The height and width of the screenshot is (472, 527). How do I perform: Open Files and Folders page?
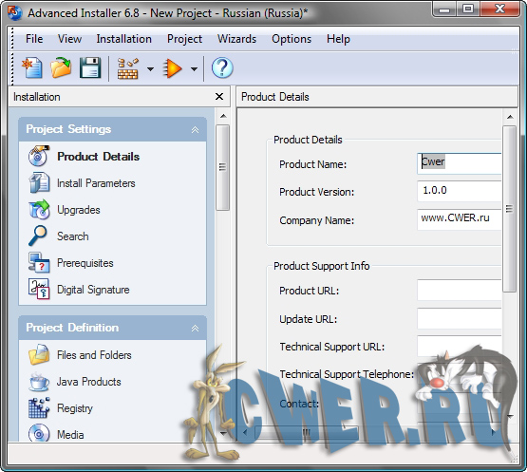click(94, 355)
